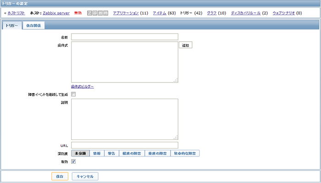
Task: Click the IPMI availability icon
Action: [x=105, y=13]
